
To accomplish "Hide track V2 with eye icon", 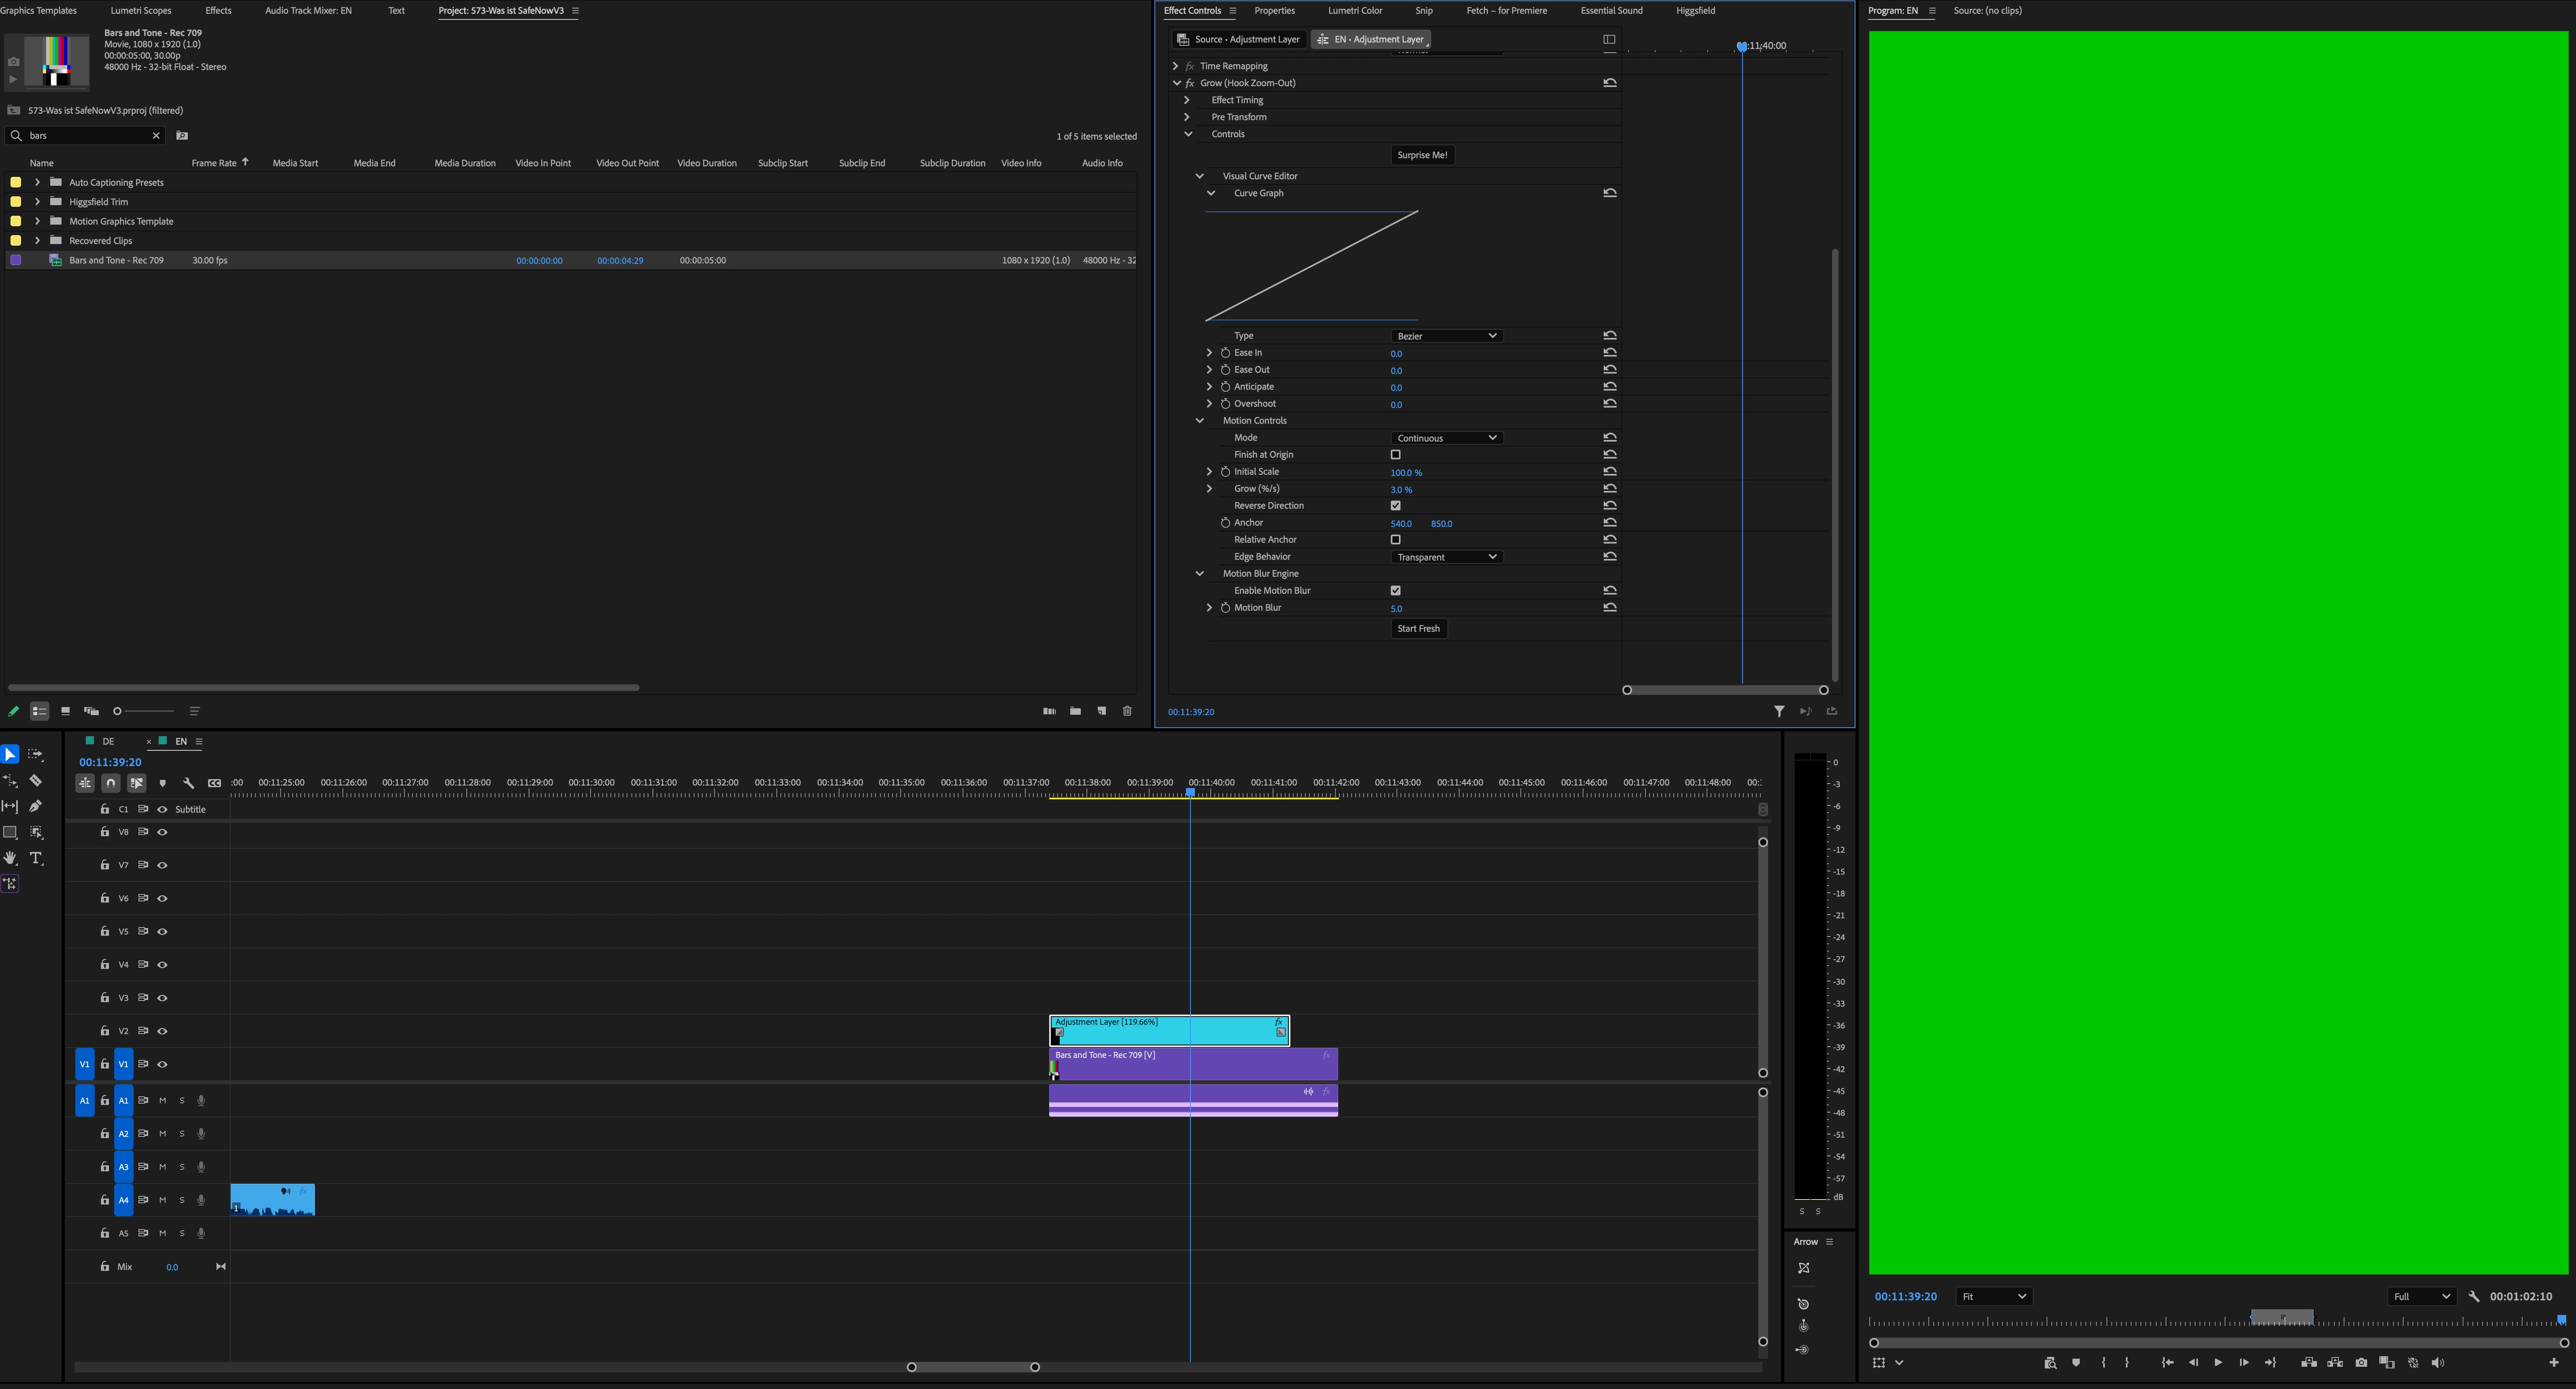I will click(162, 1031).
